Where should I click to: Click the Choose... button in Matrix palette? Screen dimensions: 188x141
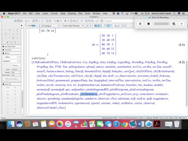point(16,66)
